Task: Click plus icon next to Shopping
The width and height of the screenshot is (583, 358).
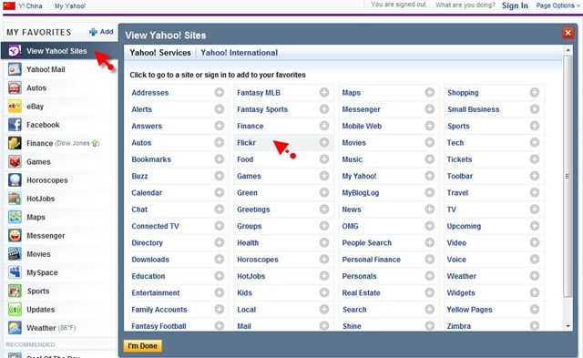Action: click(535, 93)
